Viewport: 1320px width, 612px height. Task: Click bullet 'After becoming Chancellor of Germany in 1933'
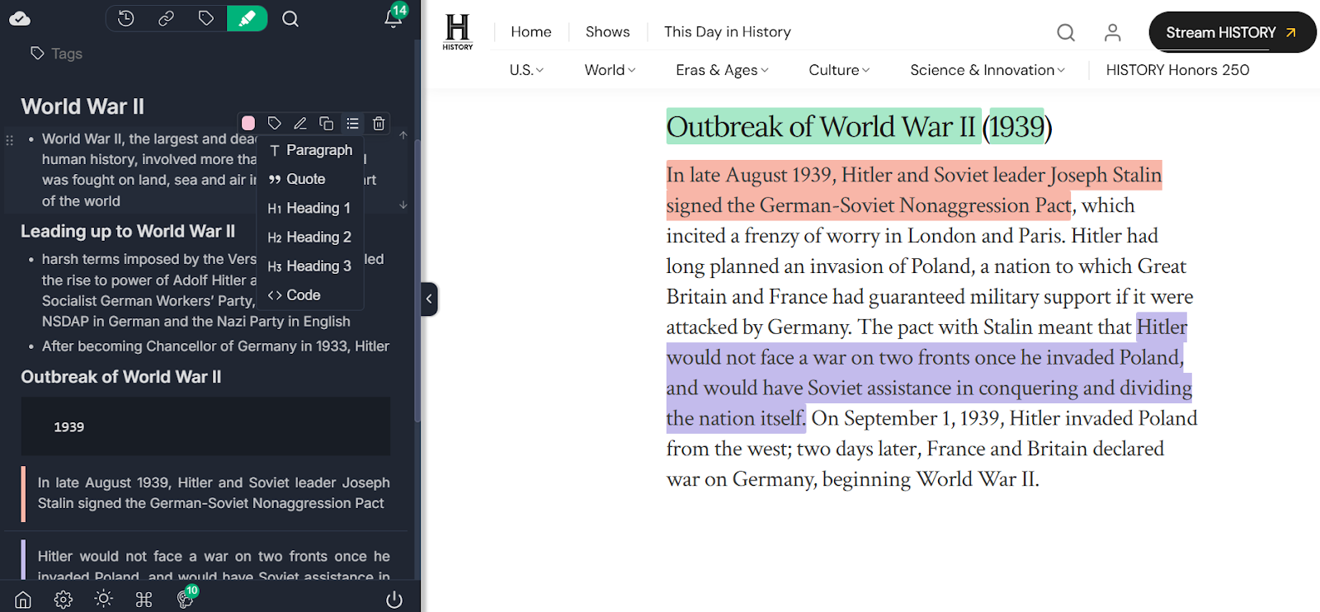(215, 346)
